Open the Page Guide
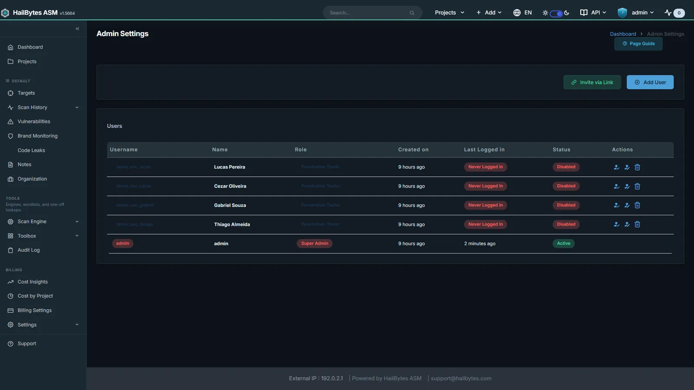 pos(638,44)
